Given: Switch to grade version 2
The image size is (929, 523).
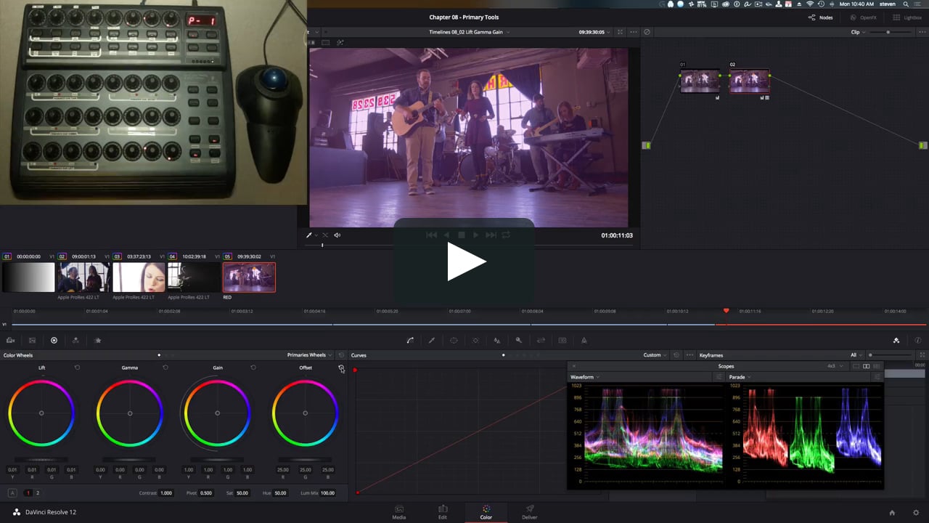Looking at the screenshot, I should [x=38, y=492].
